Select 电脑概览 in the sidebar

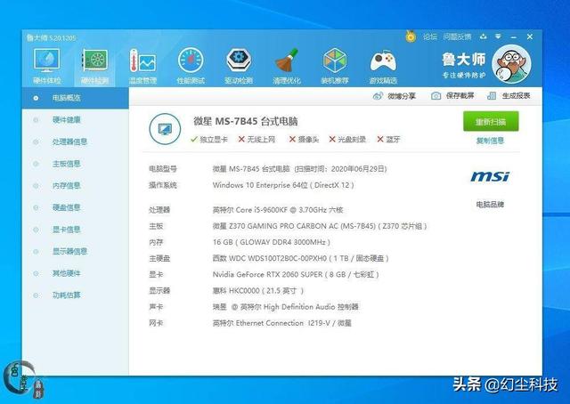75,98
